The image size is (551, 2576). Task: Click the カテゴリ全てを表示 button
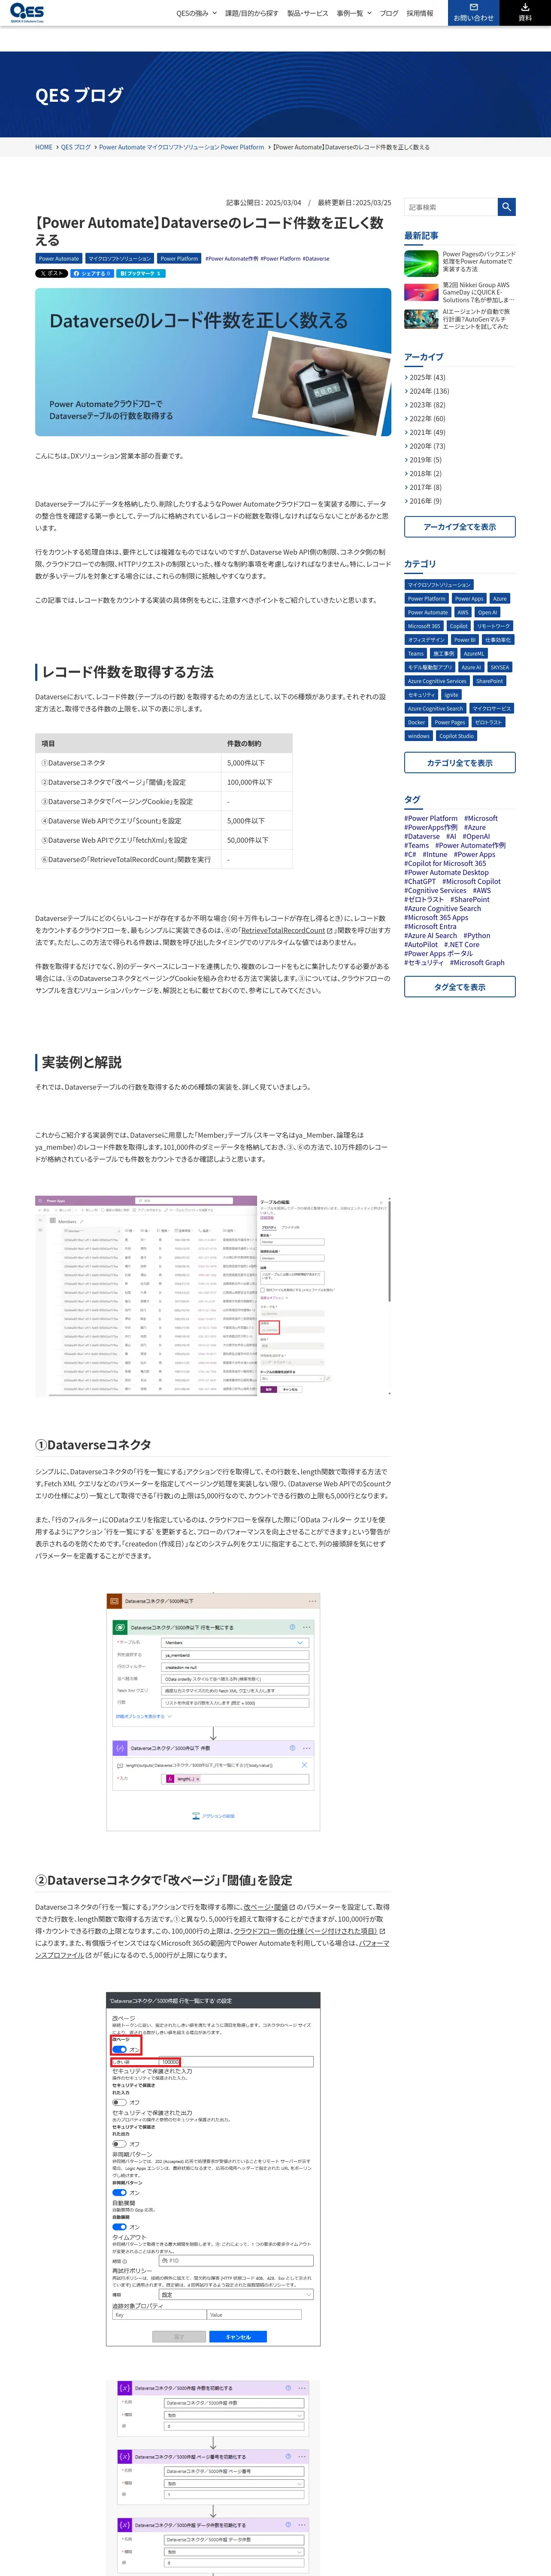(460, 763)
